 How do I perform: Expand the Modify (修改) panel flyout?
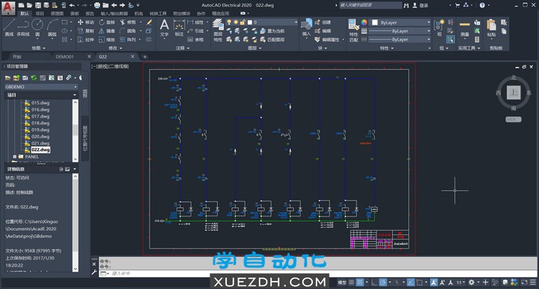[115, 48]
